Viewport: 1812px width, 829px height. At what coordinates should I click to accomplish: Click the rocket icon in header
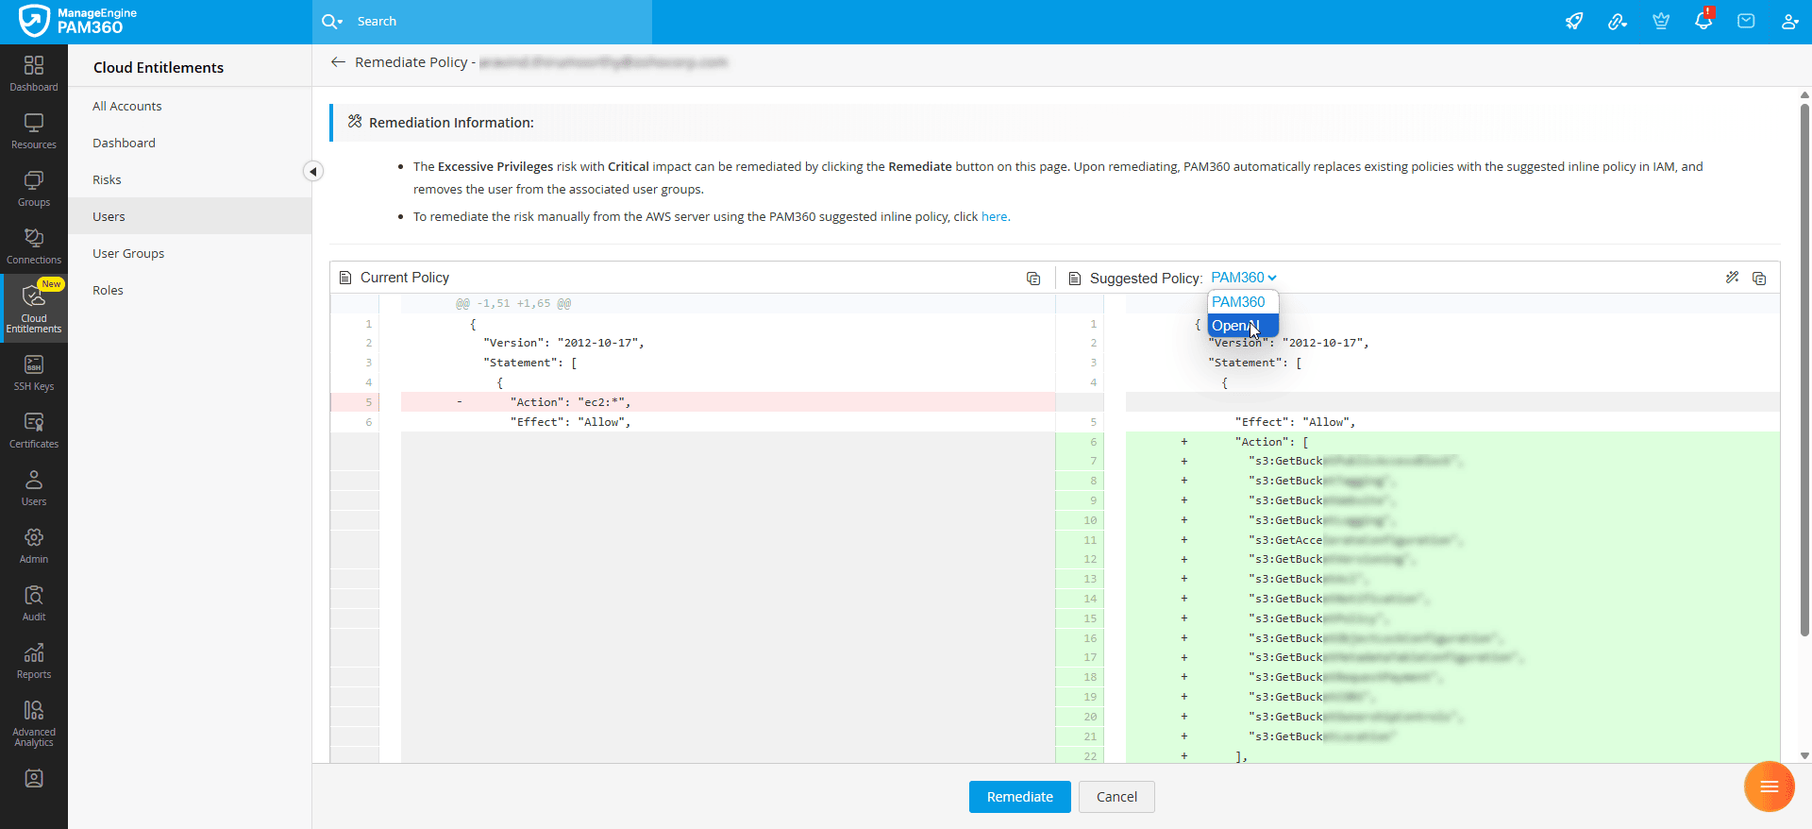[1574, 21]
